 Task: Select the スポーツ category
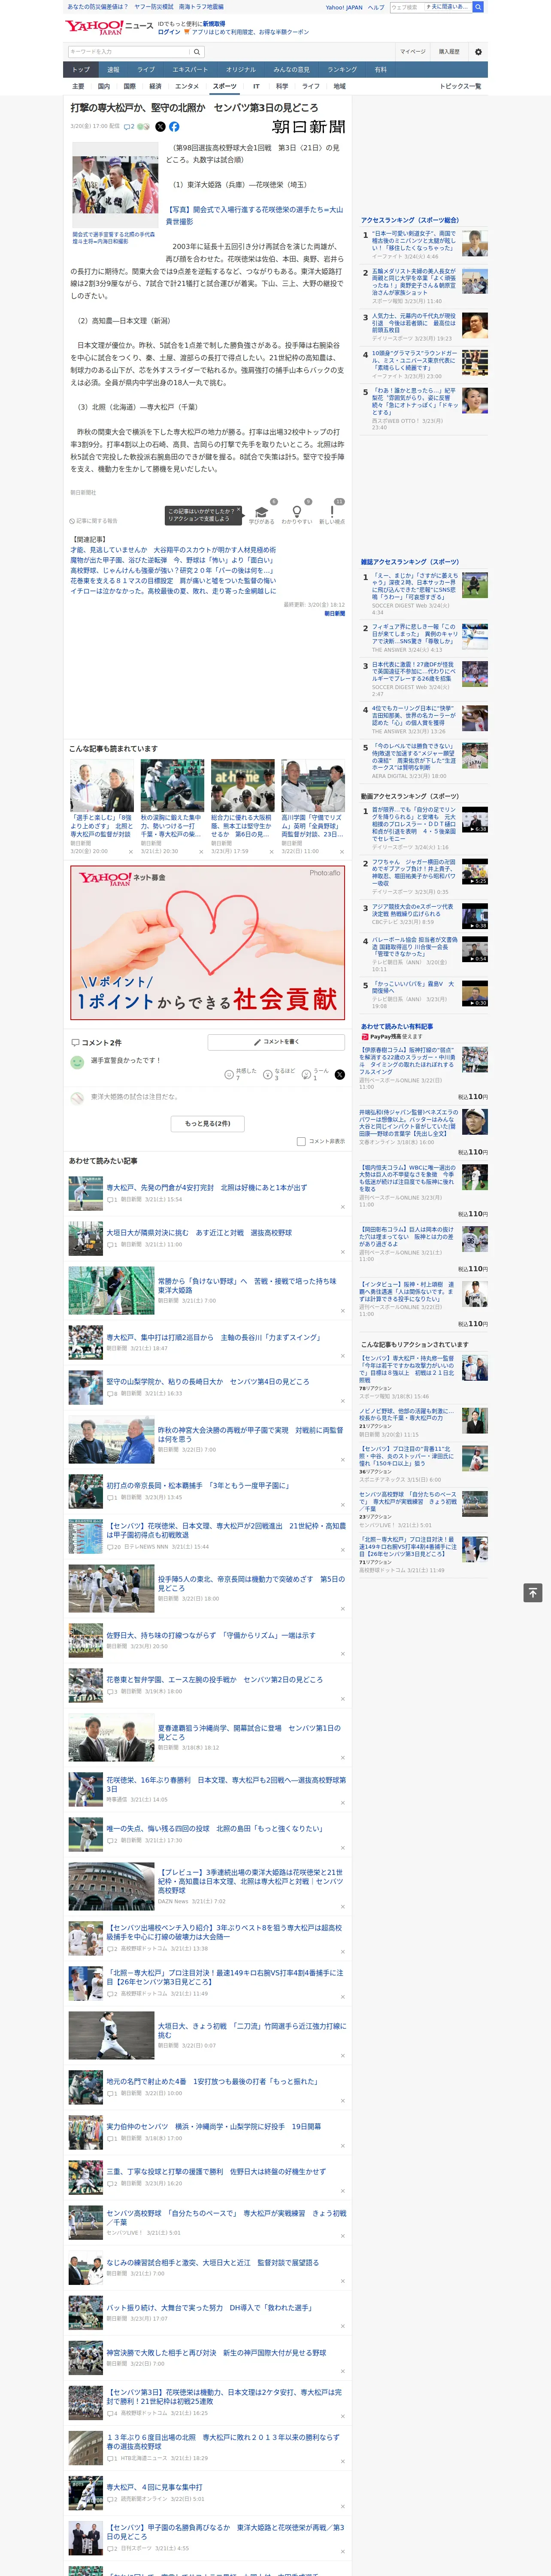[224, 86]
